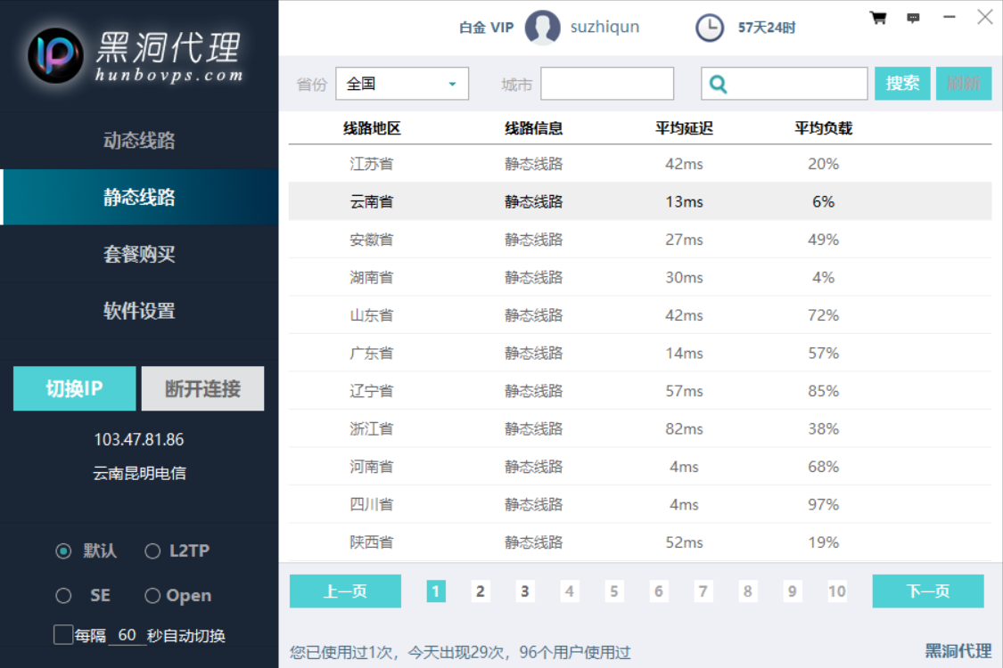Open the message chat icon

pyautogui.click(x=913, y=18)
